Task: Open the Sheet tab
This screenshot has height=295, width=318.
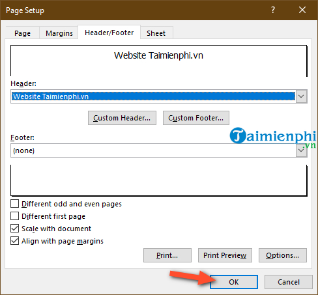Action: 156,33
